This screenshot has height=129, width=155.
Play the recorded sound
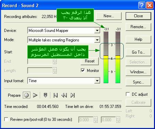[x=35, y=95]
